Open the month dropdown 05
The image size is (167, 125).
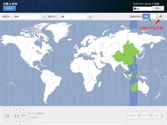click(x=145, y=116)
